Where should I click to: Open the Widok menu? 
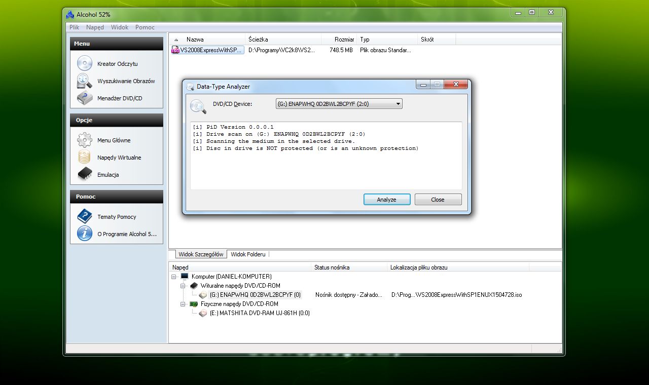tap(120, 27)
